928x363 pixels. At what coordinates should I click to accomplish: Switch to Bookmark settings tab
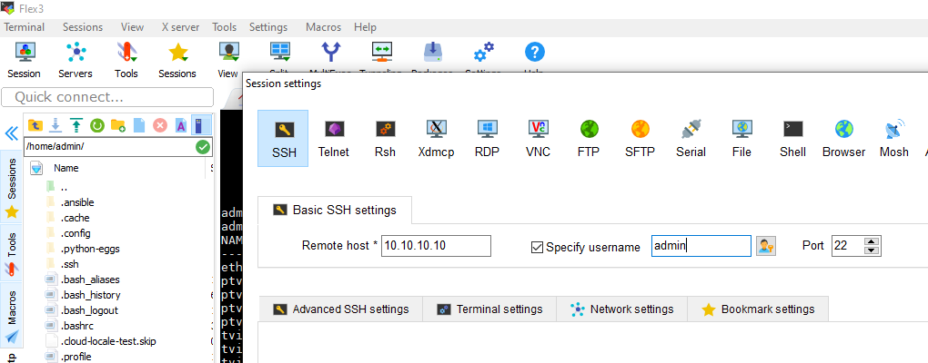tap(758, 309)
